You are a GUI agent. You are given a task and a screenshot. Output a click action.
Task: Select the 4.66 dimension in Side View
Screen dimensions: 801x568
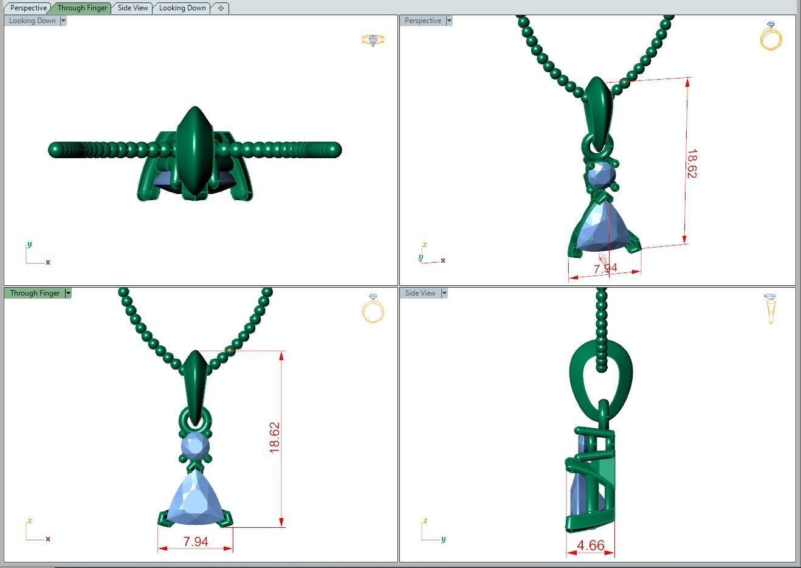[x=591, y=545]
